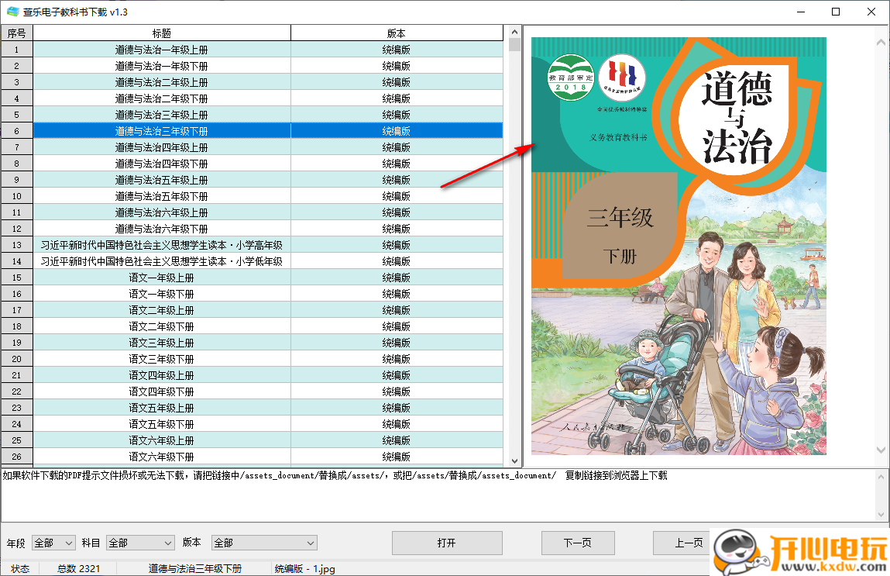Open the 年段 filter dropdown
Viewport: 890px width, 576px height.
[52, 543]
